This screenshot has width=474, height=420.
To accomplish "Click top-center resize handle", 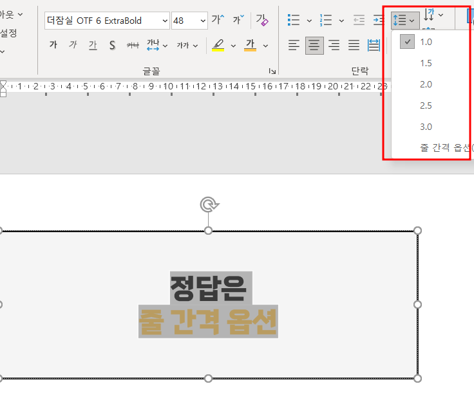I will pyautogui.click(x=208, y=231).
